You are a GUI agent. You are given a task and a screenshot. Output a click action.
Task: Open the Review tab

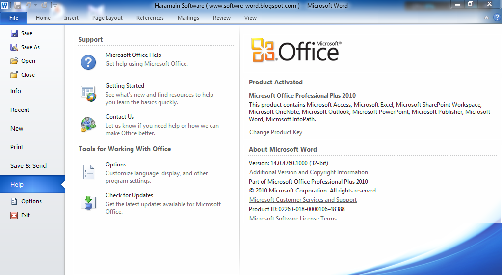[221, 18]
